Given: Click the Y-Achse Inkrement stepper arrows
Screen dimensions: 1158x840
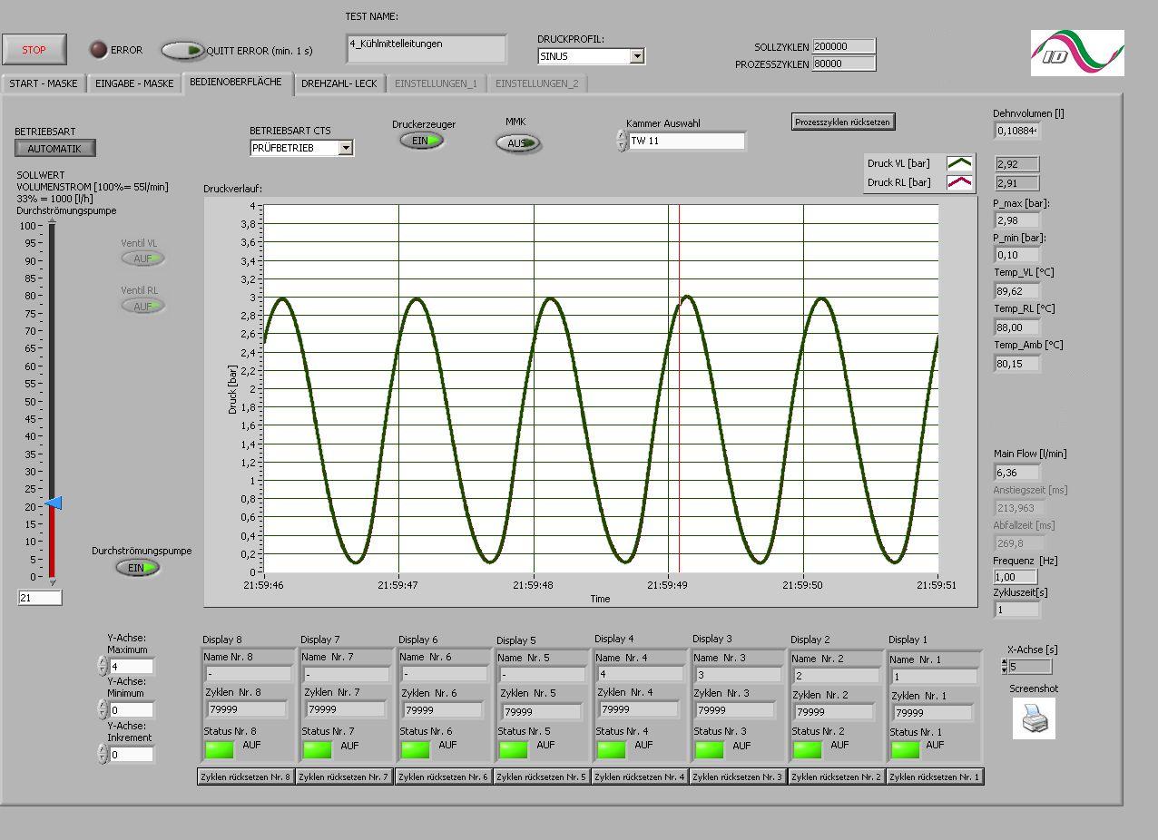Looking at the screenshot, I should tap(103, 754).
